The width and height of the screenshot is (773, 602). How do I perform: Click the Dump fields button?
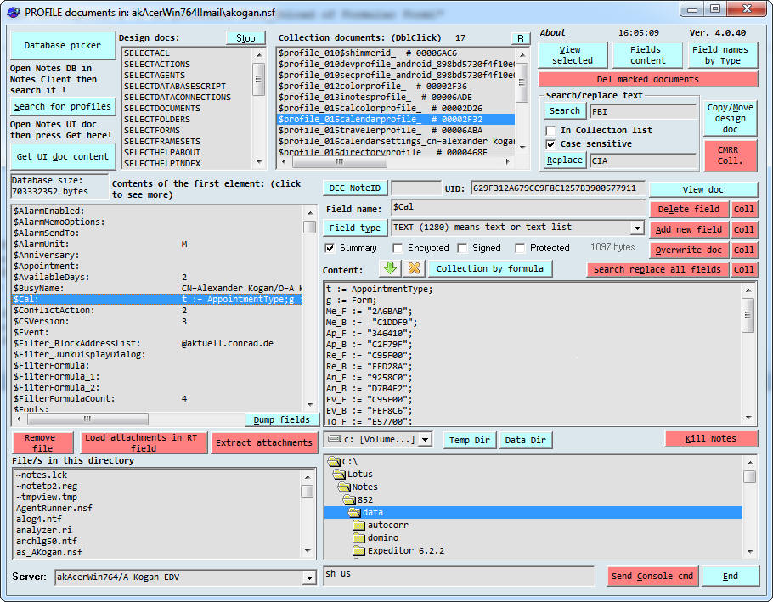[281, 419]
